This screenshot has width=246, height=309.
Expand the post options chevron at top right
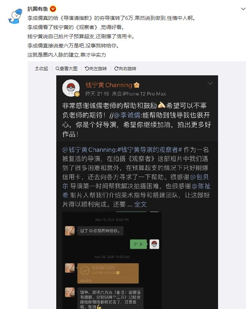click(x=243, y=9)
